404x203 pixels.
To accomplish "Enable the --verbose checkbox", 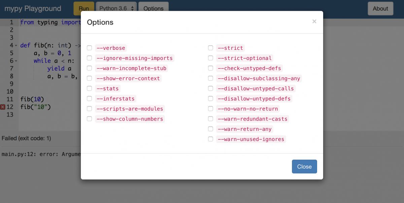I will click(89, 48).
